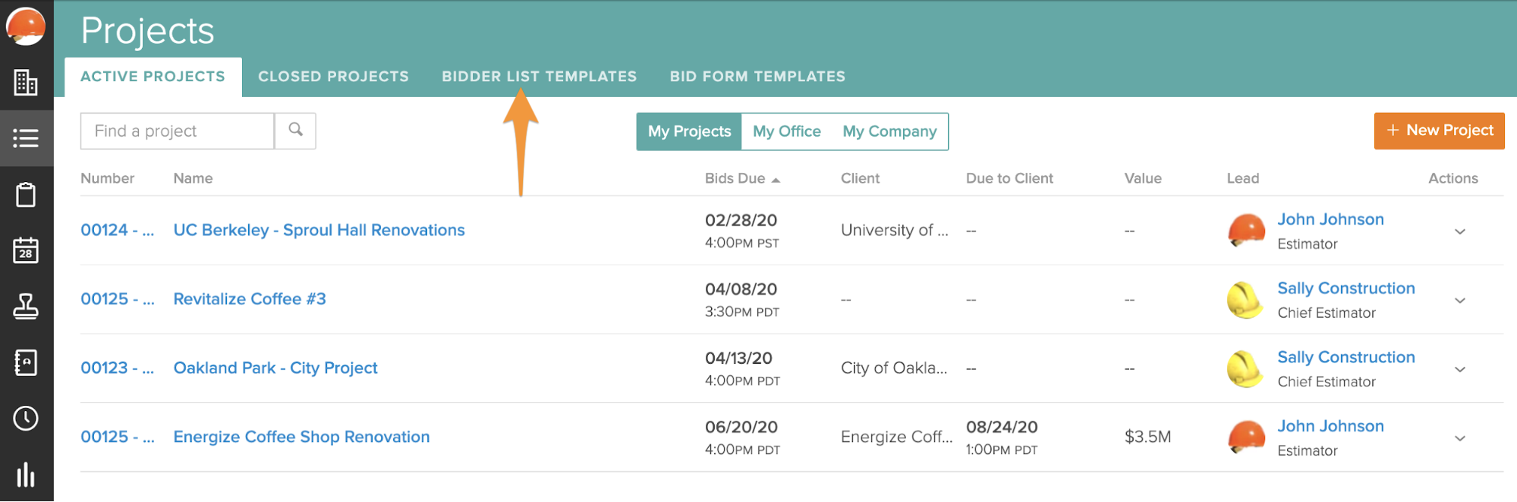
Task: Click the clock history icon in sidebar
Action: 26,418
